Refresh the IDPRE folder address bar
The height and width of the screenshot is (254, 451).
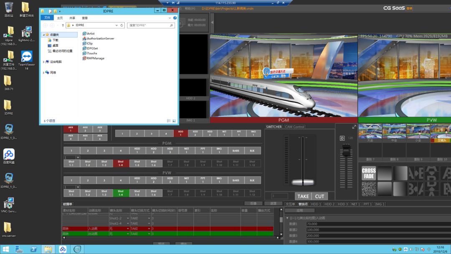[122, 25]
